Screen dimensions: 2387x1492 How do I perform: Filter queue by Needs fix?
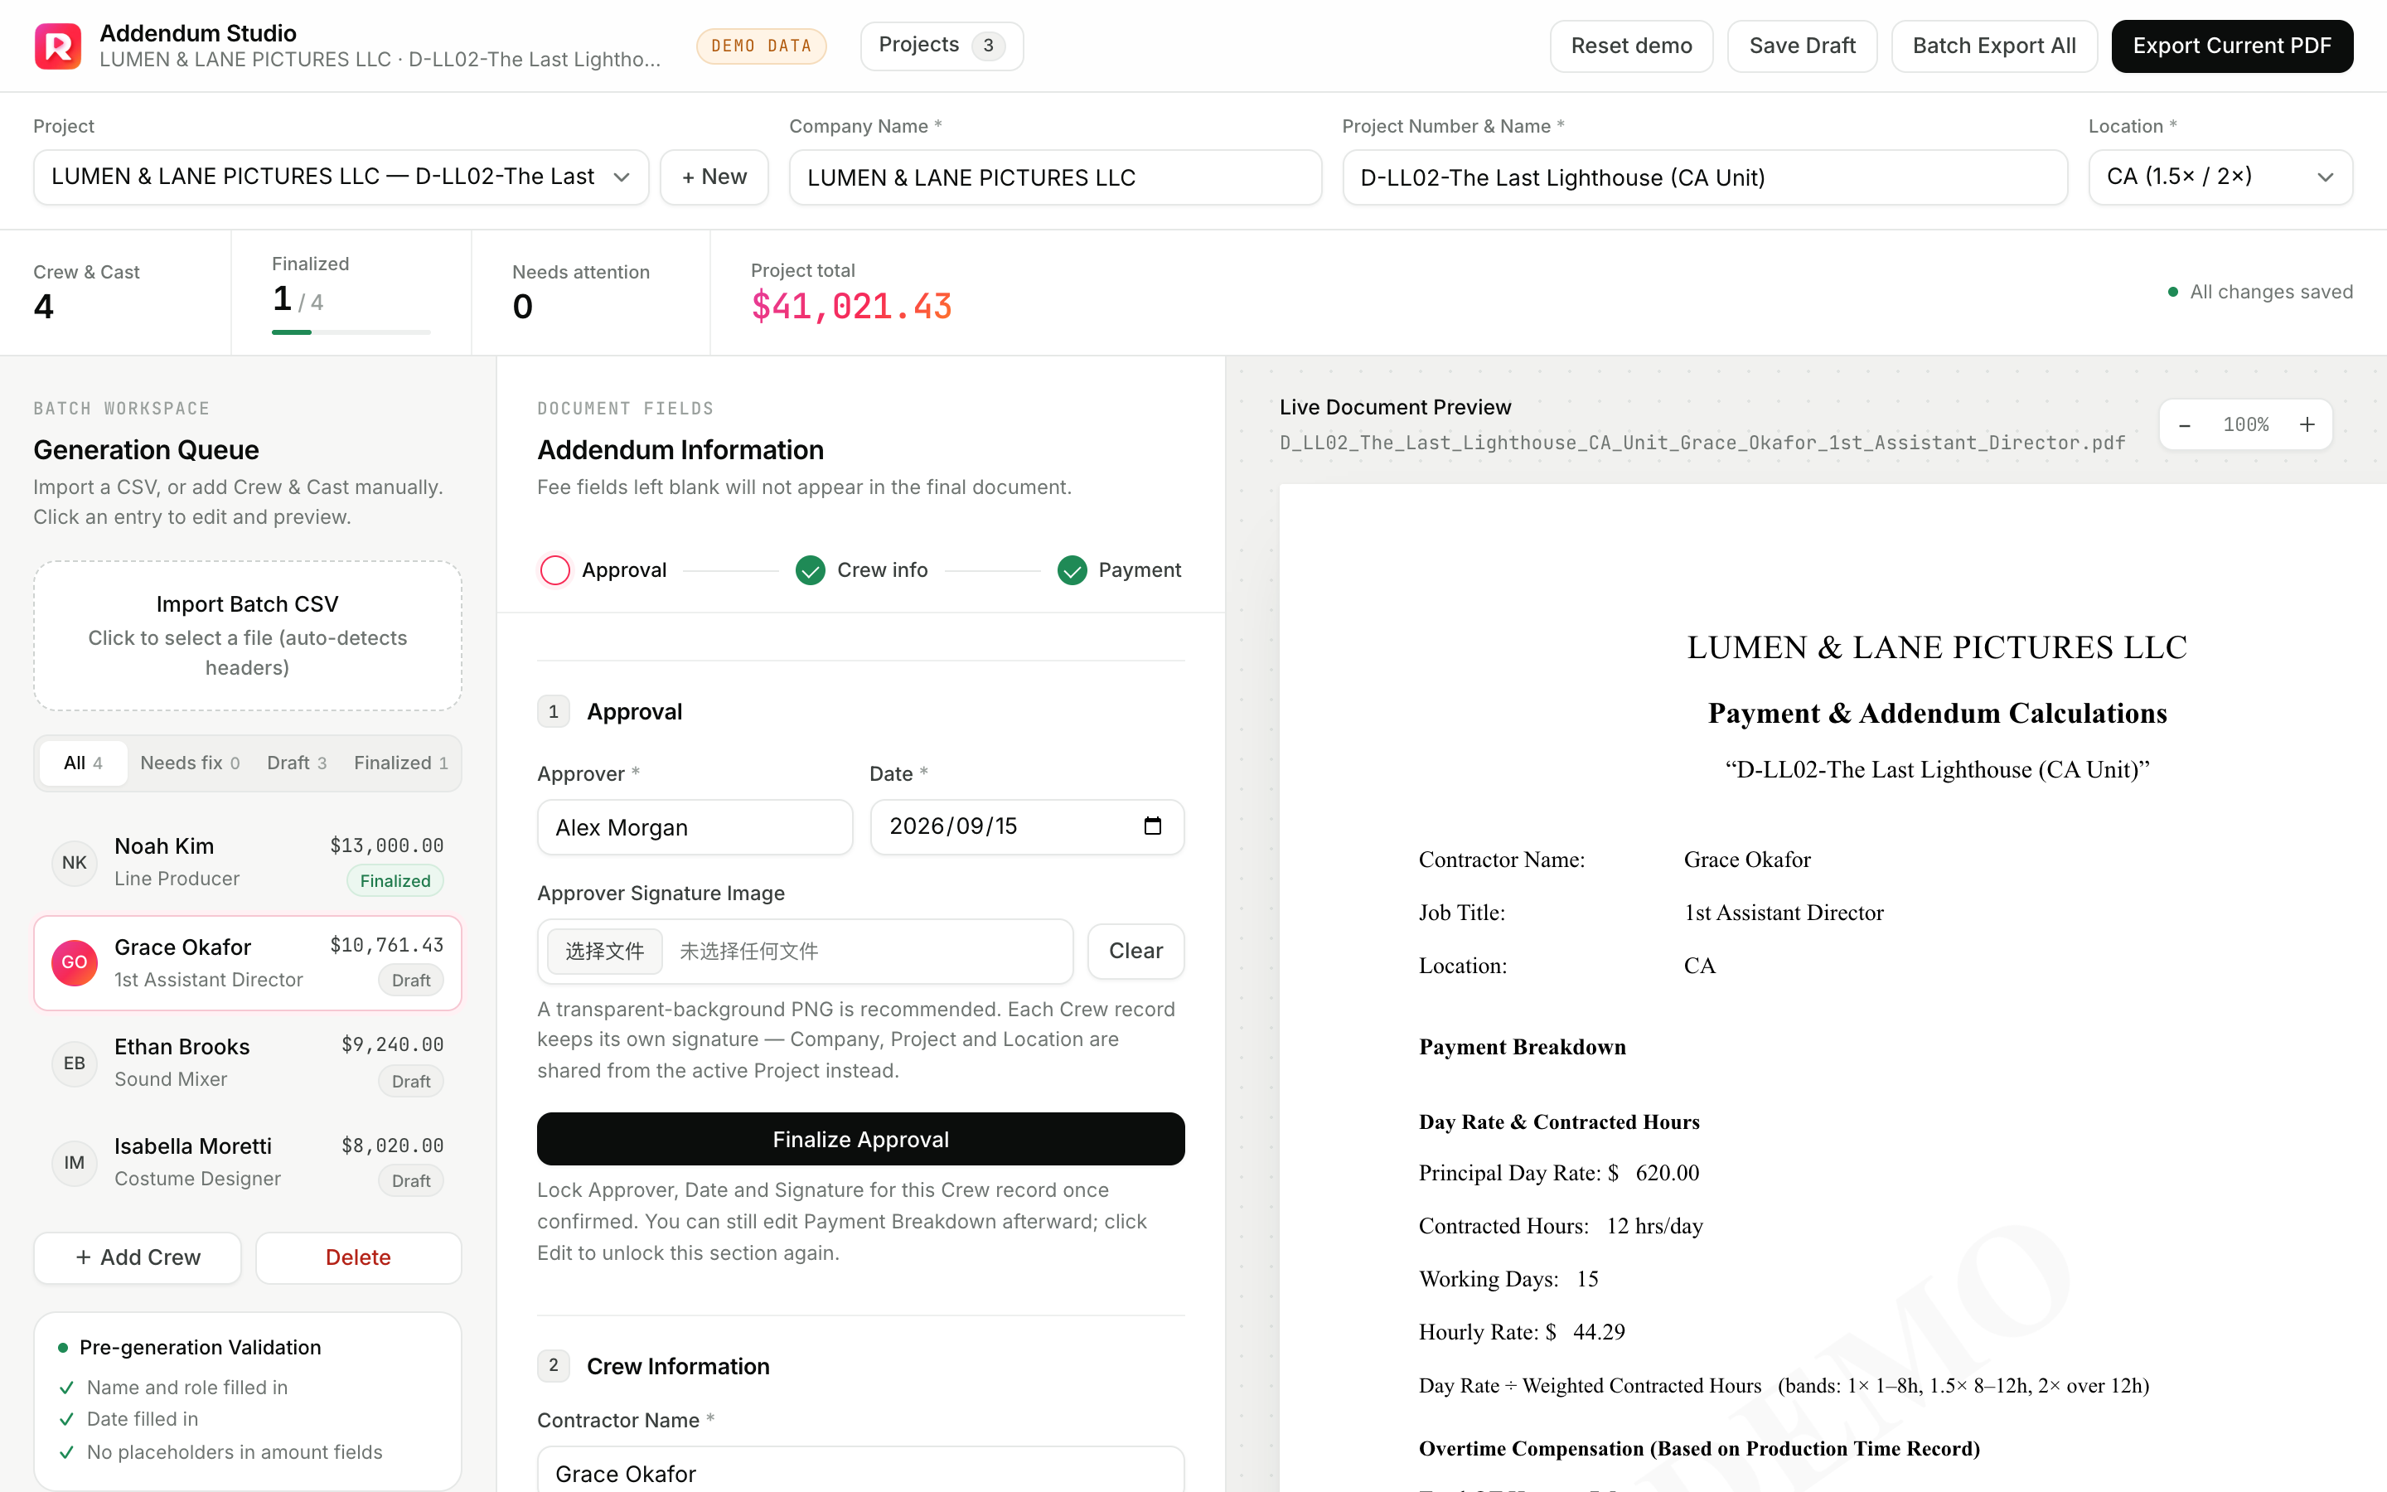click(189, 763)
